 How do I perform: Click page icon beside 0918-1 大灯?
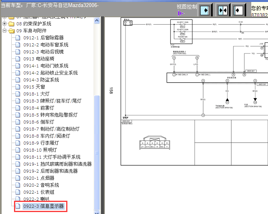tap(18, 94)
